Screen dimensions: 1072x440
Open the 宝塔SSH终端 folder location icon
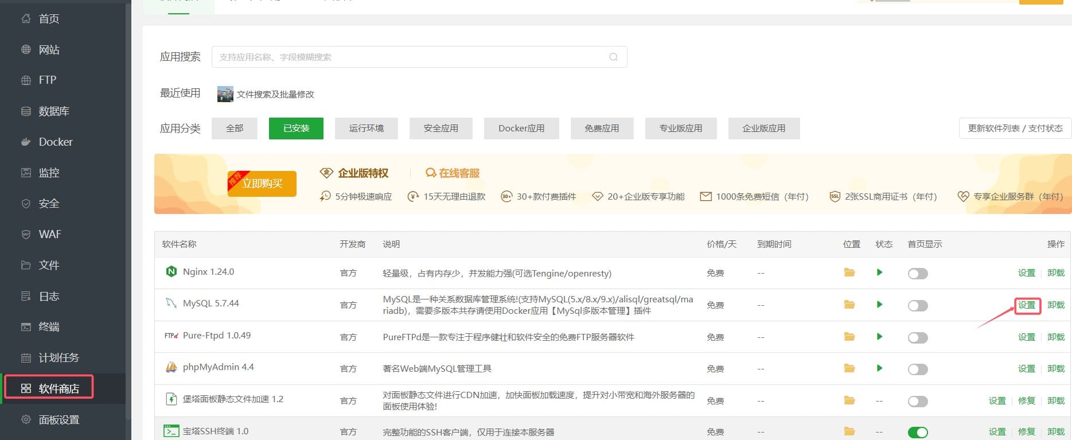pyautogui.click(x=849, y=431)
